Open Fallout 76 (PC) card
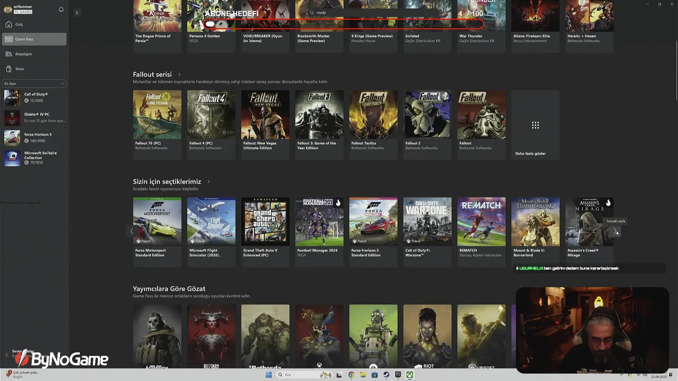The width and height of the screenshot is (678, 381). tap(157, 124)
